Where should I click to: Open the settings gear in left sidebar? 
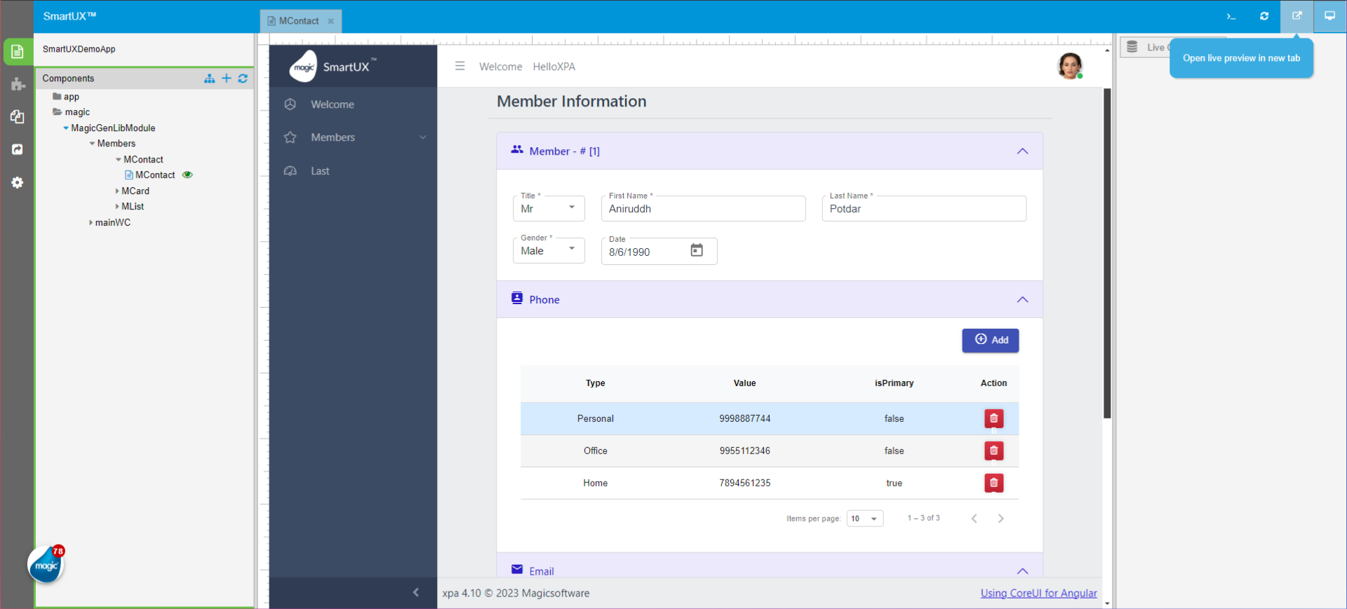tap(18, 183)
